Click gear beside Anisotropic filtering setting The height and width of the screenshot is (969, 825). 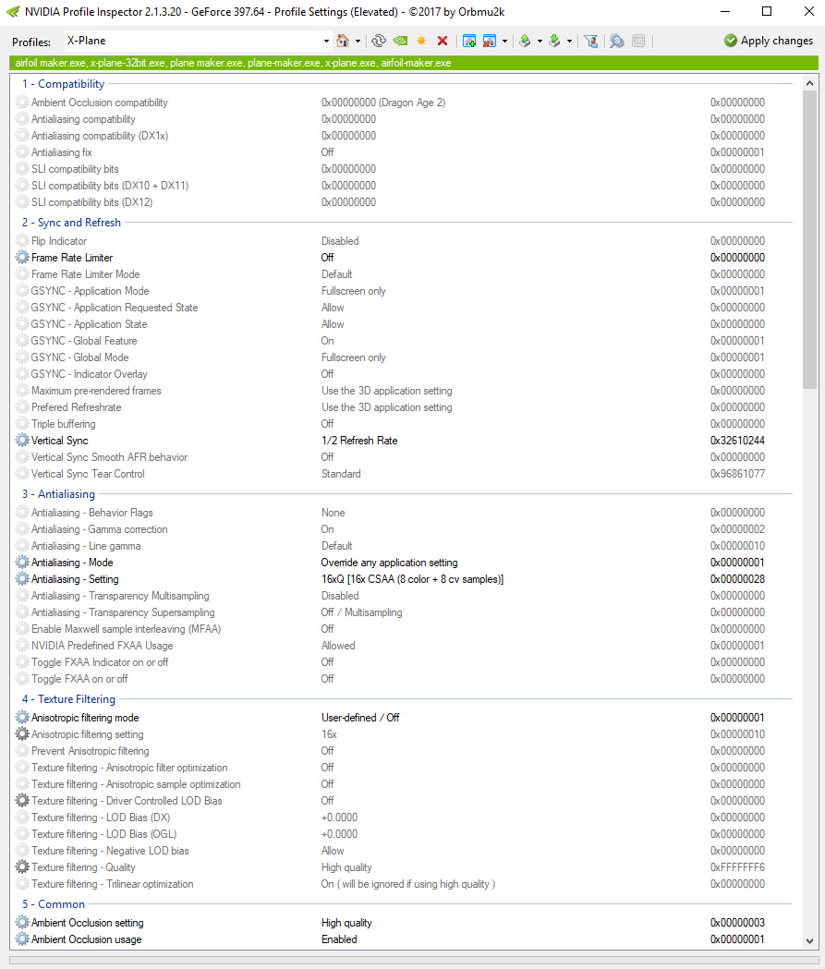click(22, 734)
